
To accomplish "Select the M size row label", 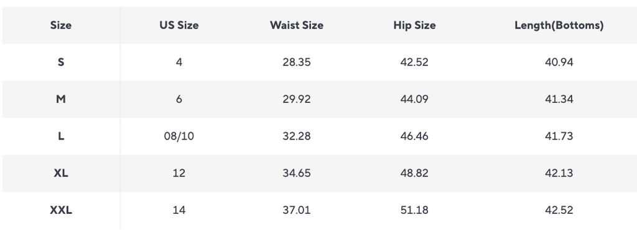I will click(61, 99).
